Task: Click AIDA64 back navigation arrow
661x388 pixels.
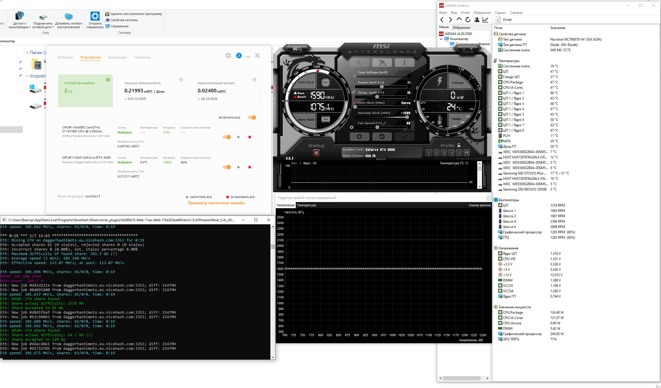Action: point(442,20)
